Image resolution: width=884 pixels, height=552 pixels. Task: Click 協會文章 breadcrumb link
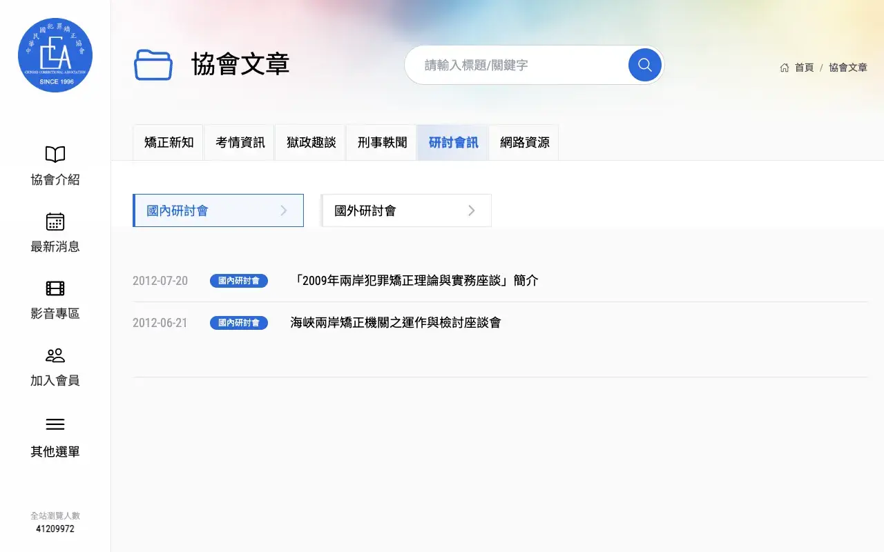[848, 68]
